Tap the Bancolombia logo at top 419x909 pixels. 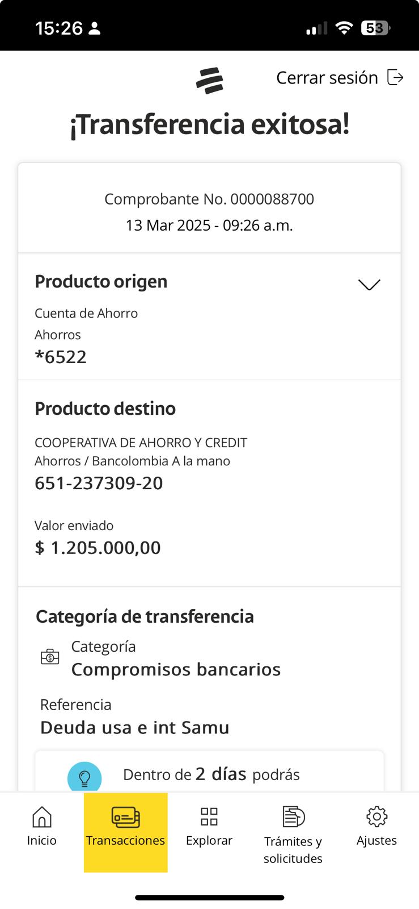pos(210,81)
